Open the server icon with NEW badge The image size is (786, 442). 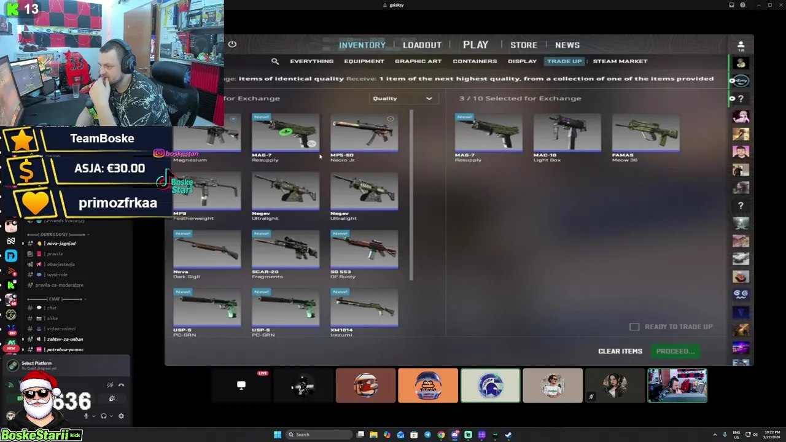click(11, 345)
